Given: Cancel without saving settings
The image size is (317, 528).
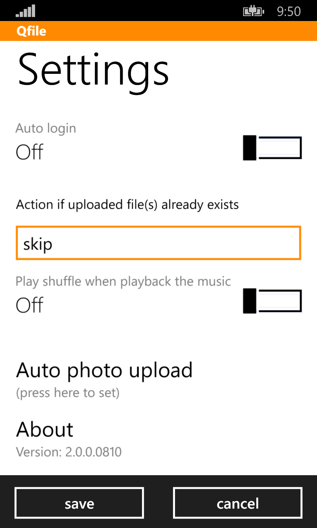Looking at the screenshot, I should 237,503.
